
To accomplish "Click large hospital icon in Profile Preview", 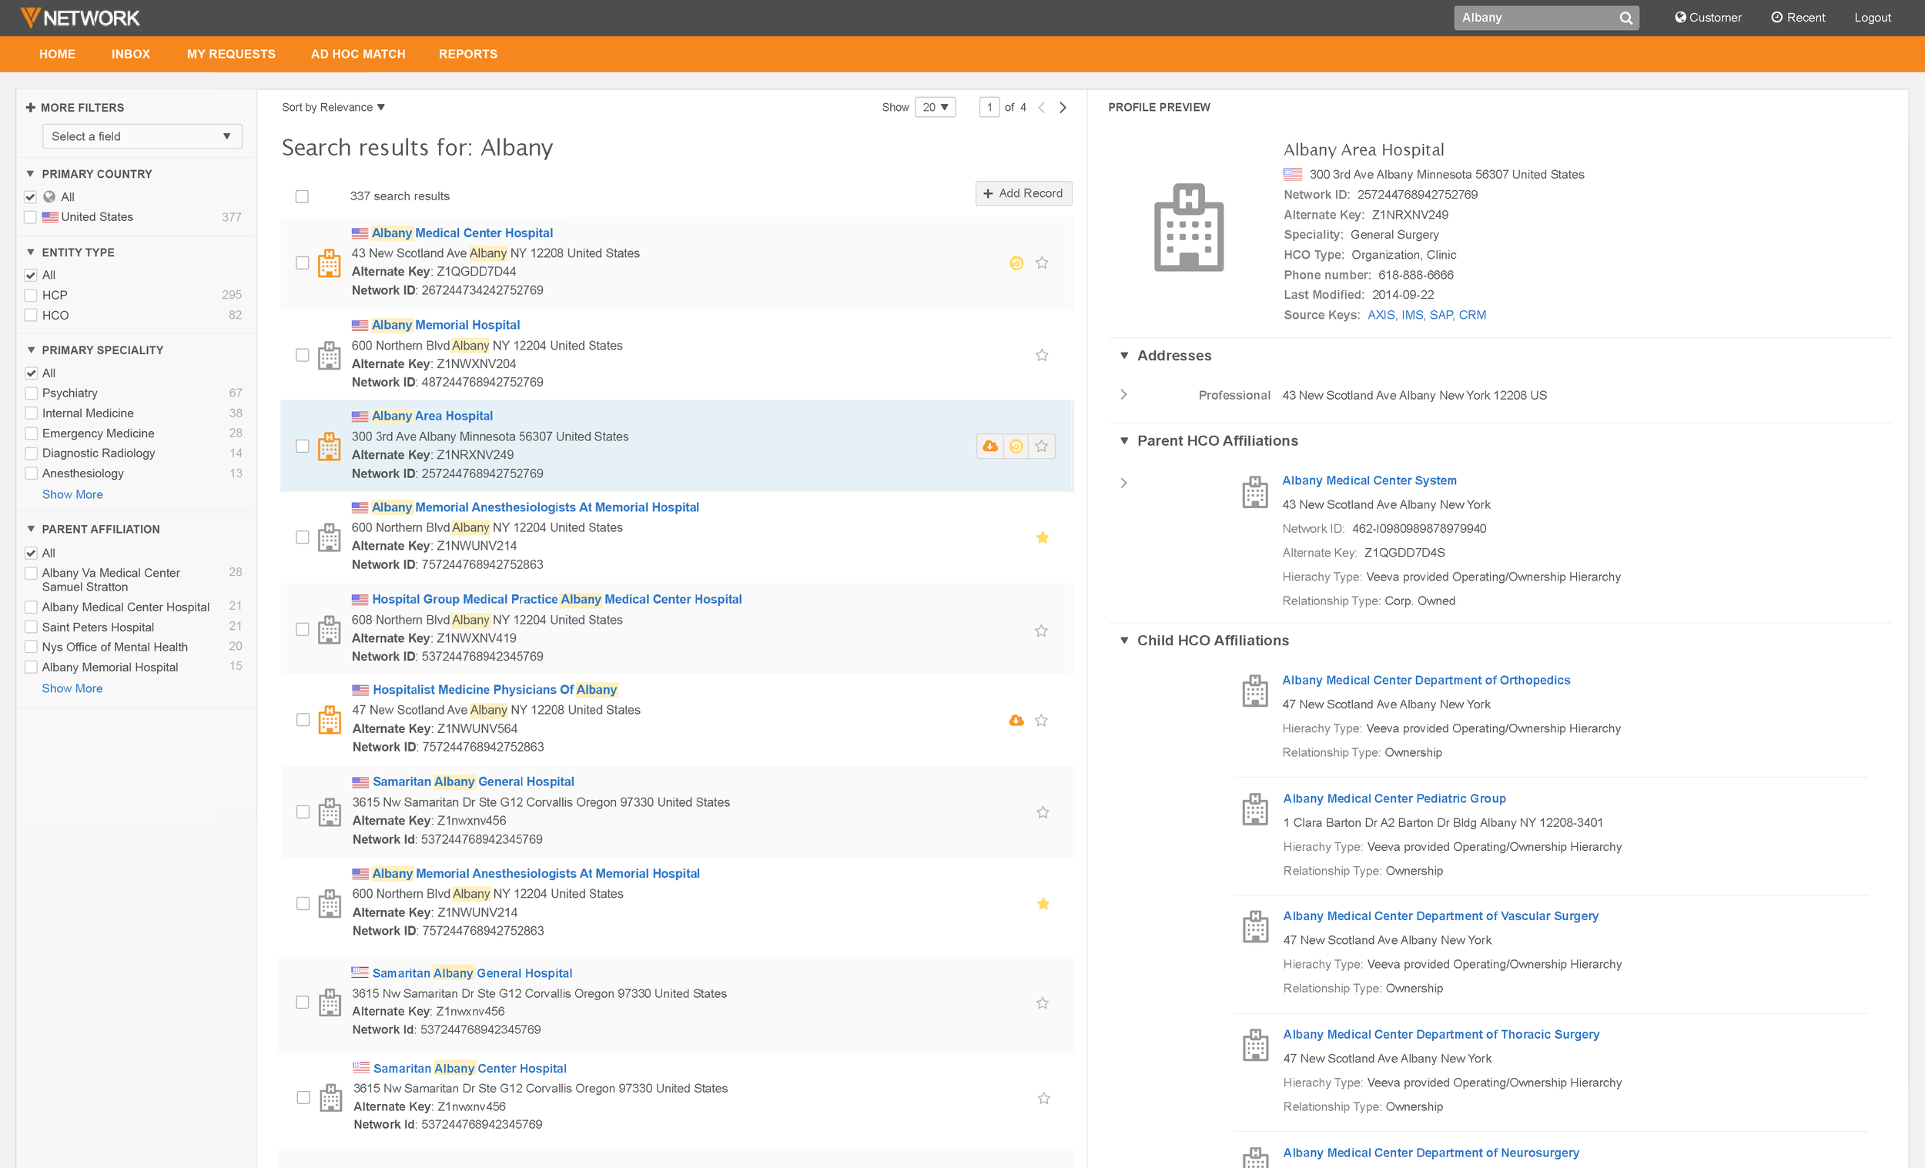I will pyautogui.click(x=1188, y=227).
